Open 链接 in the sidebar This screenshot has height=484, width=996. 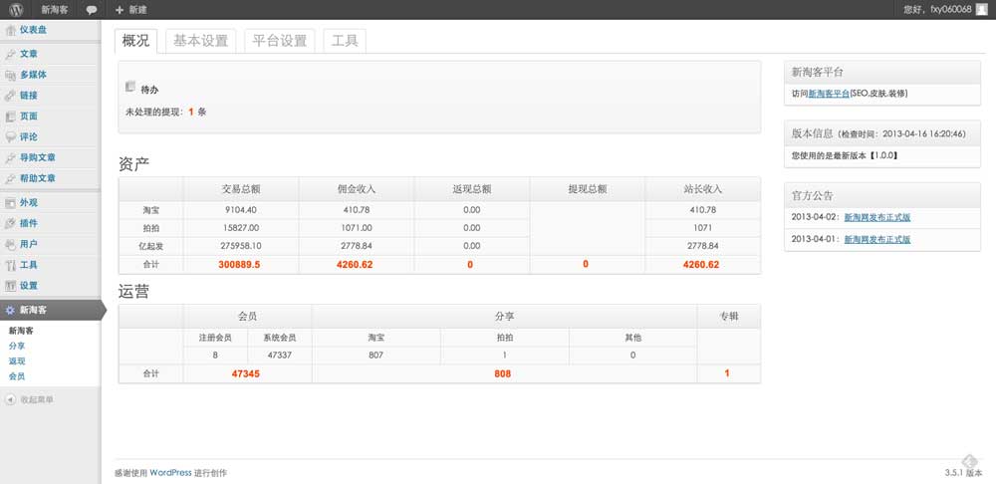coord(29,96)
